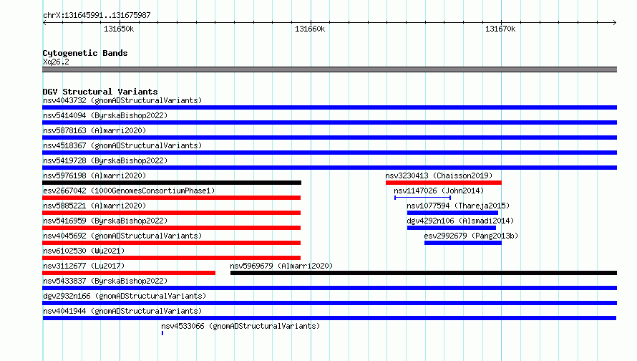Viewport: 637px width, 361px height.
Task: Select the dgv4292n106 Alsmadi2014 label
Action: pyautogui.click(x=460, y=221)
